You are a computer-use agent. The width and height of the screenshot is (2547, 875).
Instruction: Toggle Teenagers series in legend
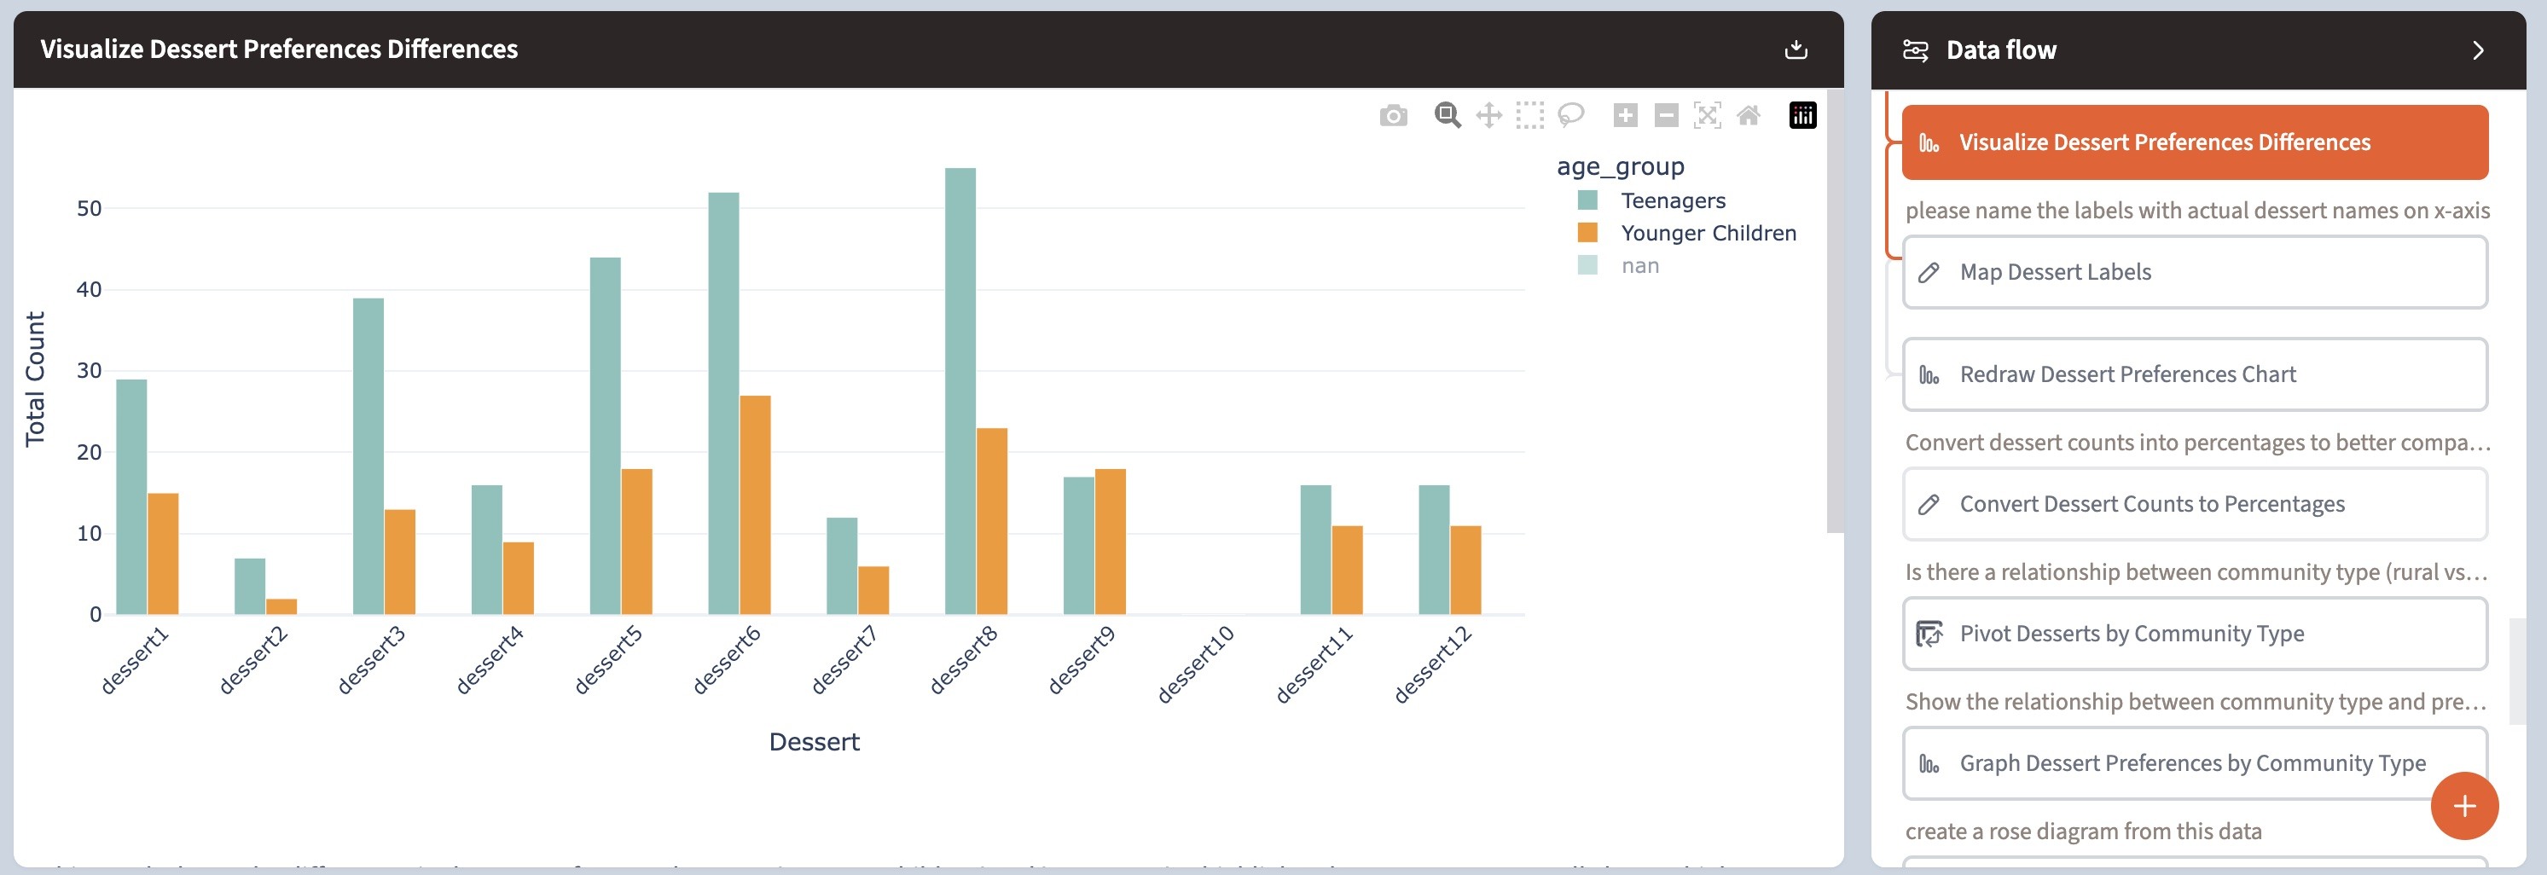click(x=1672, y=200)
